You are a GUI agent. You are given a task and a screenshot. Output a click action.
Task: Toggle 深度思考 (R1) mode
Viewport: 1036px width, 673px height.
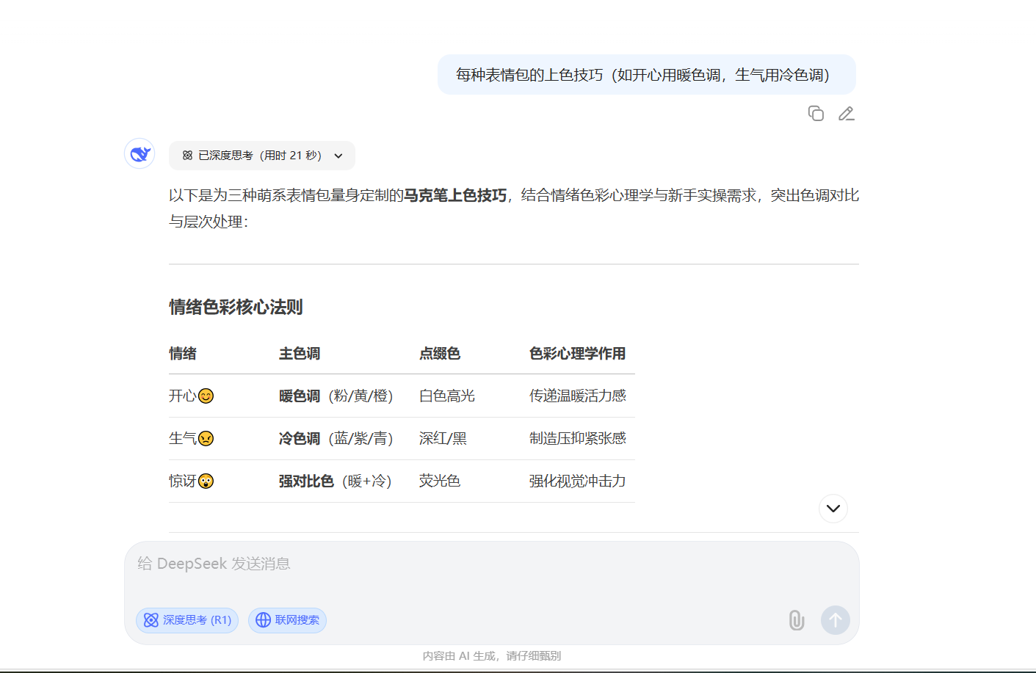(x=187, y=620)
